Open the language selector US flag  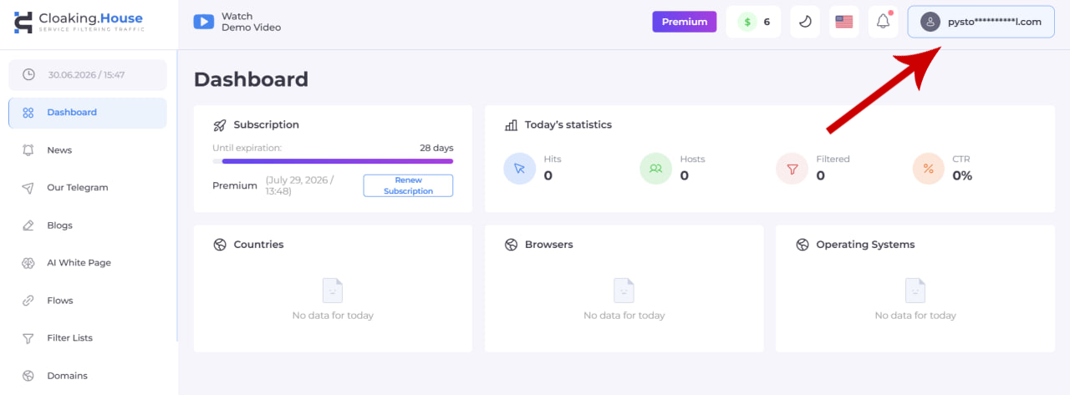click(x=844, y=22)
